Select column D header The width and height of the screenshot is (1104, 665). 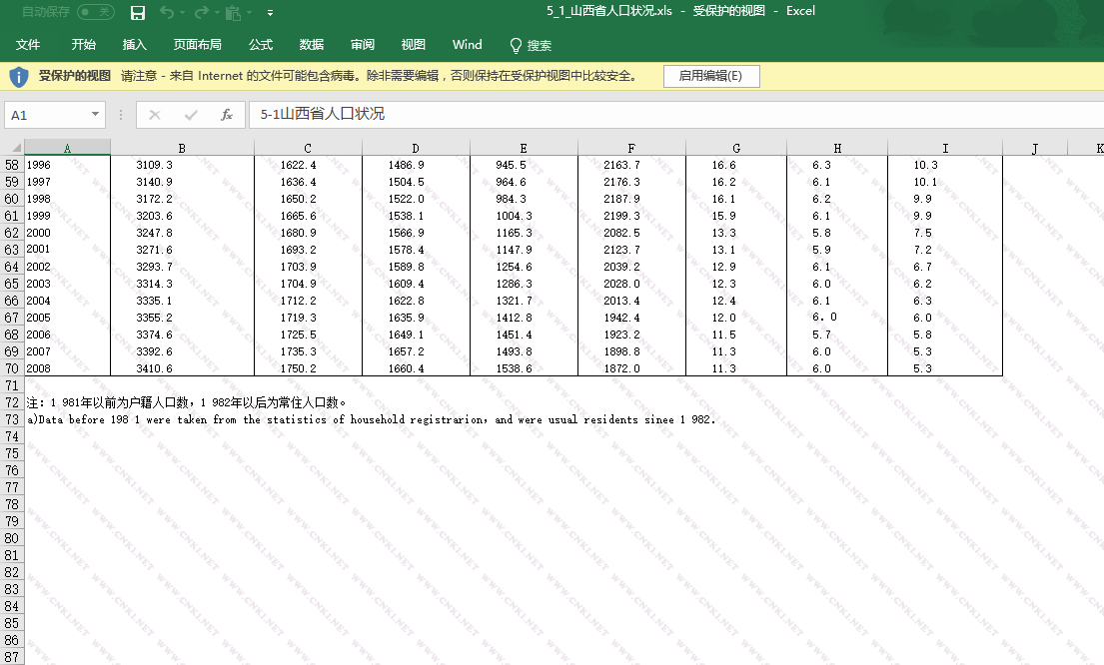(x=416, y=148)
